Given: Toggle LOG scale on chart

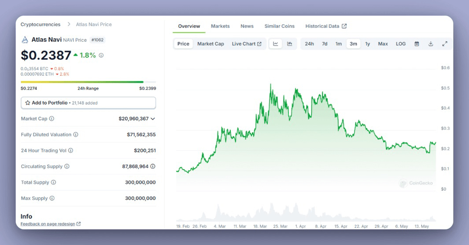Looking at the screenshot, I should click(x=401, y=44).
